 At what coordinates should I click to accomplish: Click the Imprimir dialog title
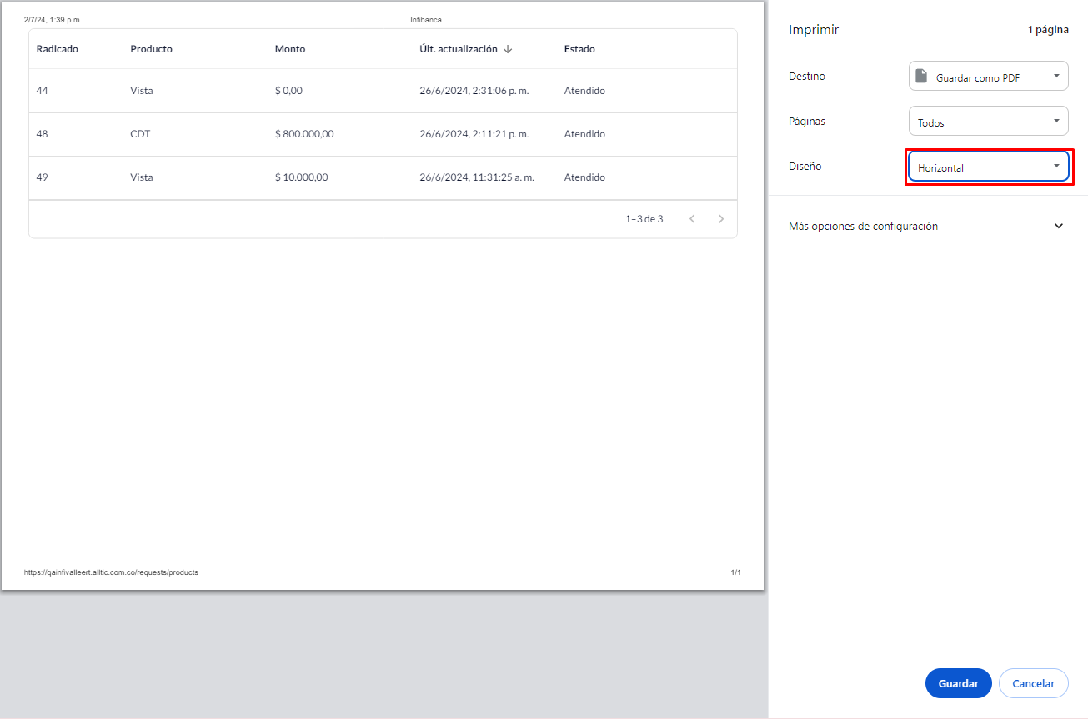814,30
